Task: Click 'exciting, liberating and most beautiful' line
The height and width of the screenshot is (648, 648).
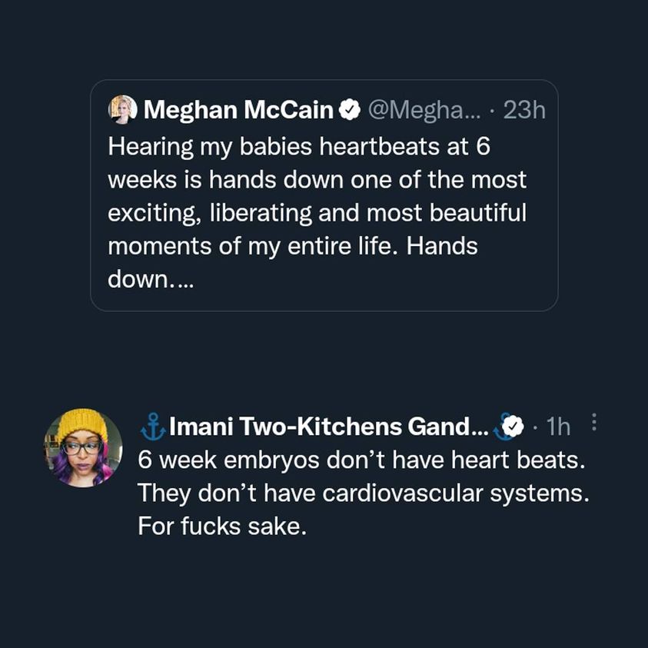Action: [317, 213]
